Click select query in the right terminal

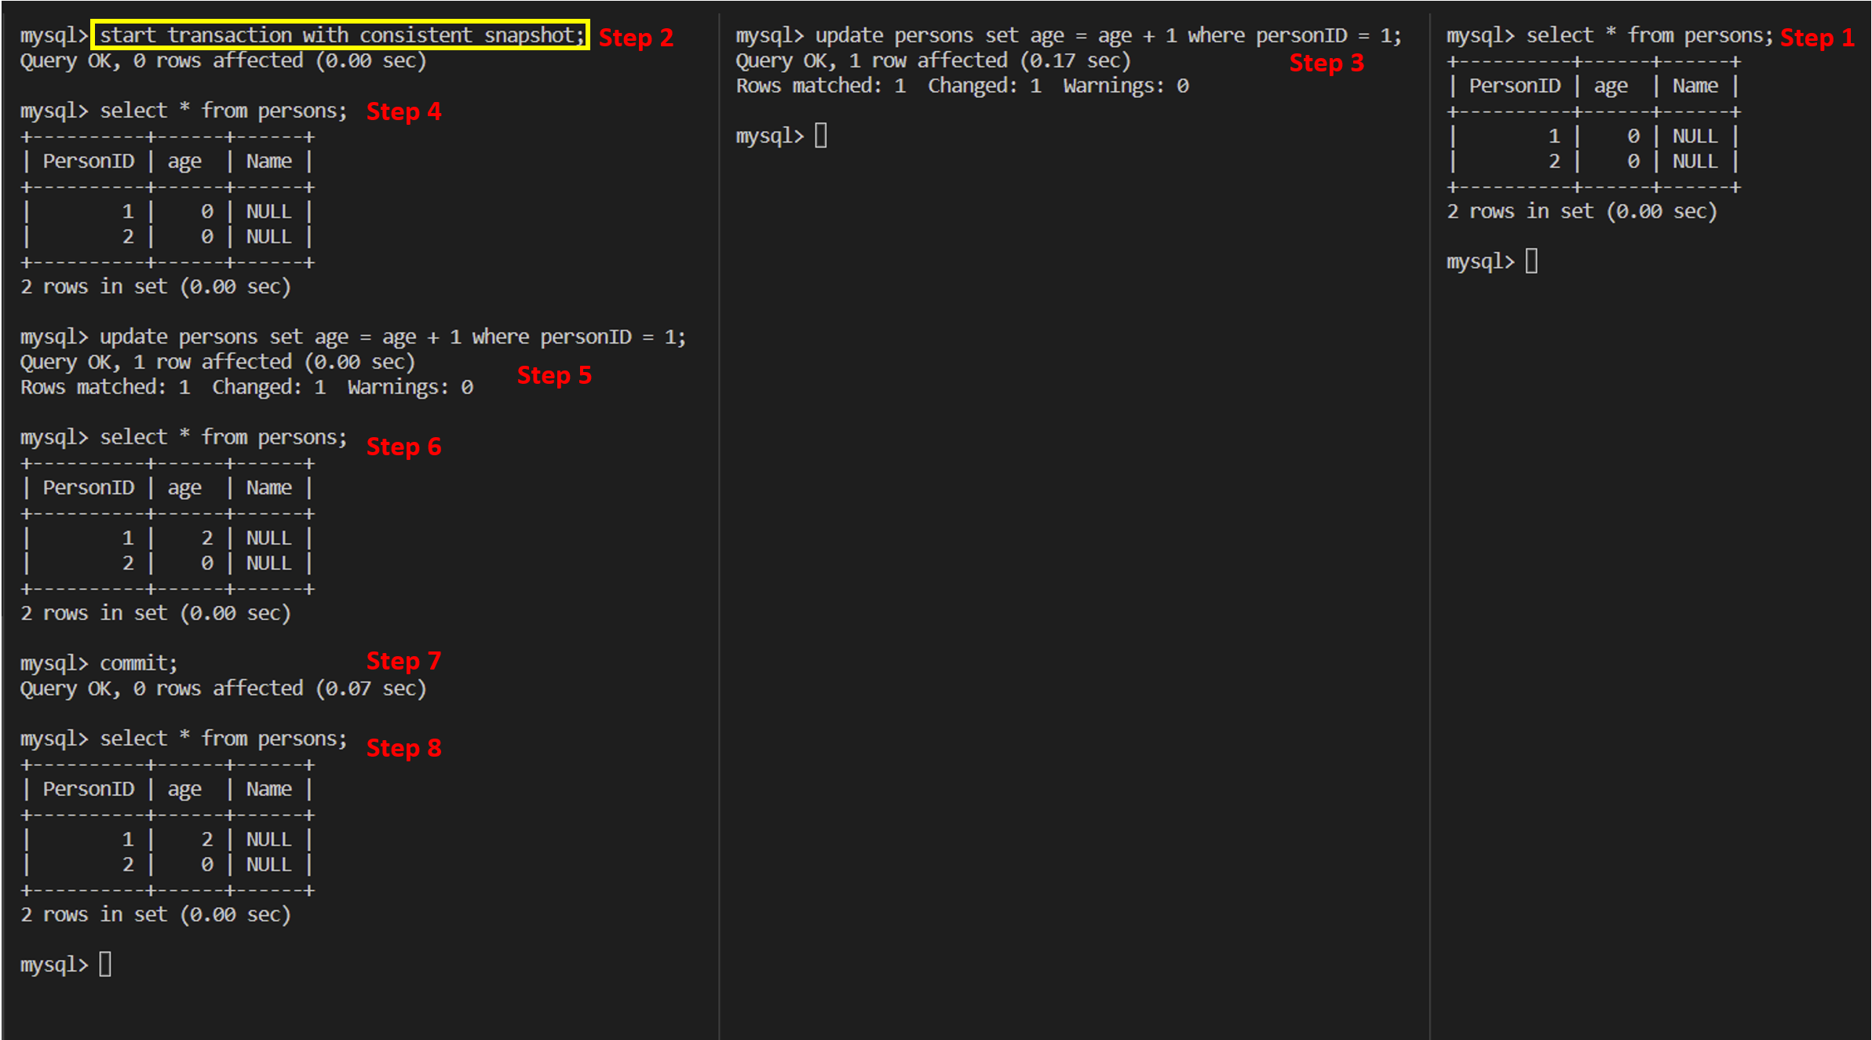coord(1648,35)
